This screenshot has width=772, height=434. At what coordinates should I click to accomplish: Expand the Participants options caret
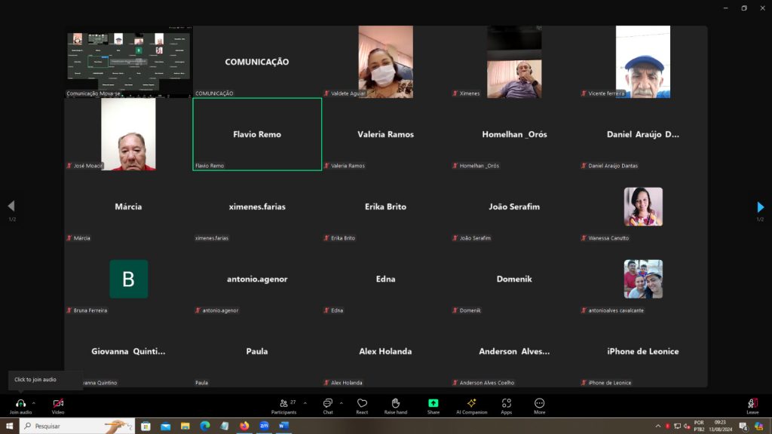coord(303,403)
